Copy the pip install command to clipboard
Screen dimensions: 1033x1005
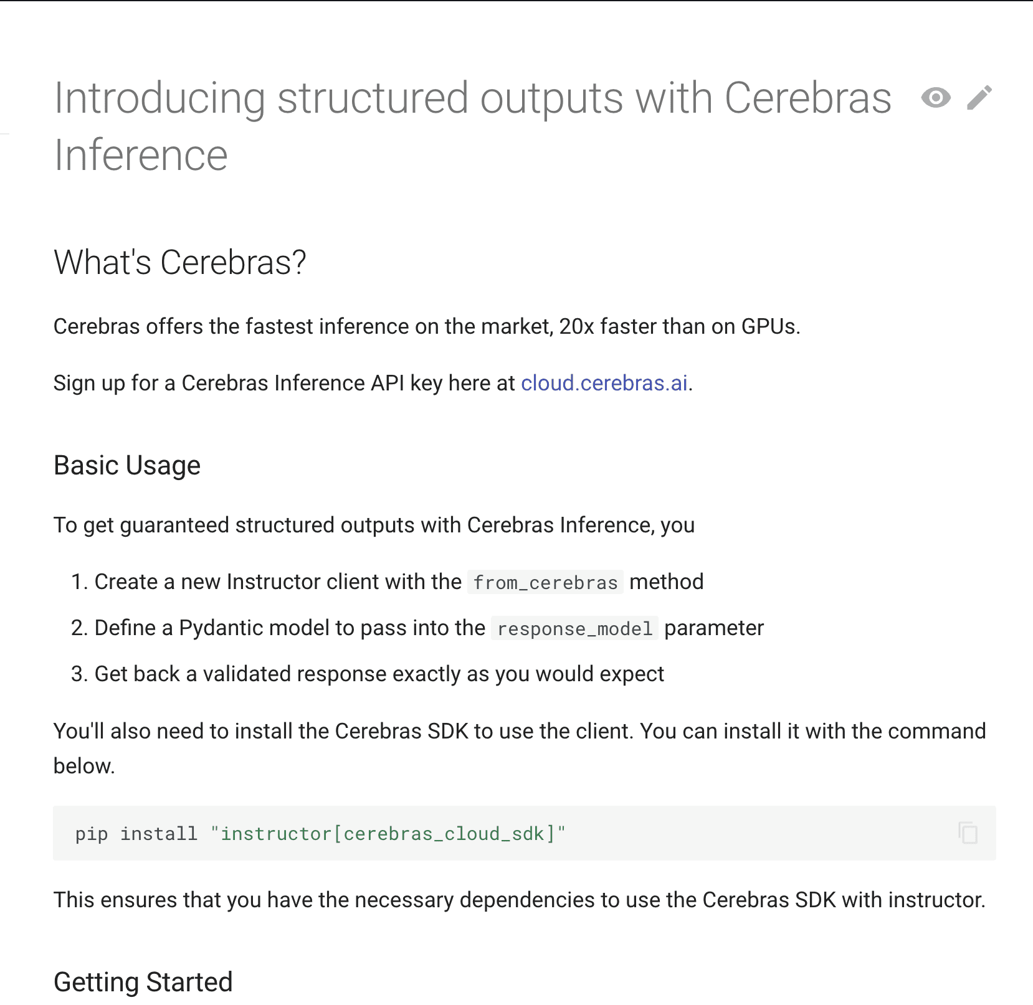tap(968, 833)
